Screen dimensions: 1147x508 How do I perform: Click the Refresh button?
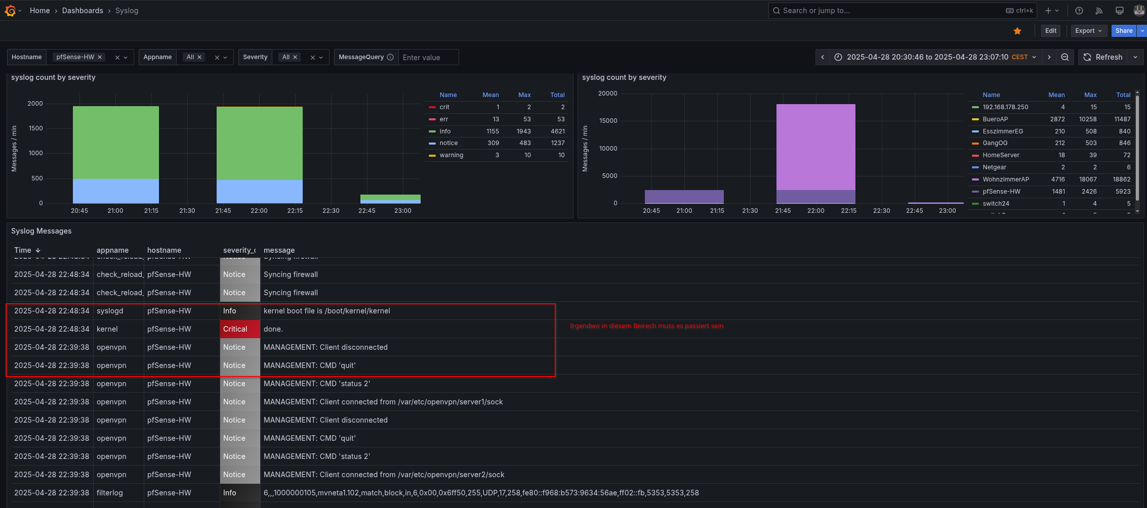point(1103,57)
